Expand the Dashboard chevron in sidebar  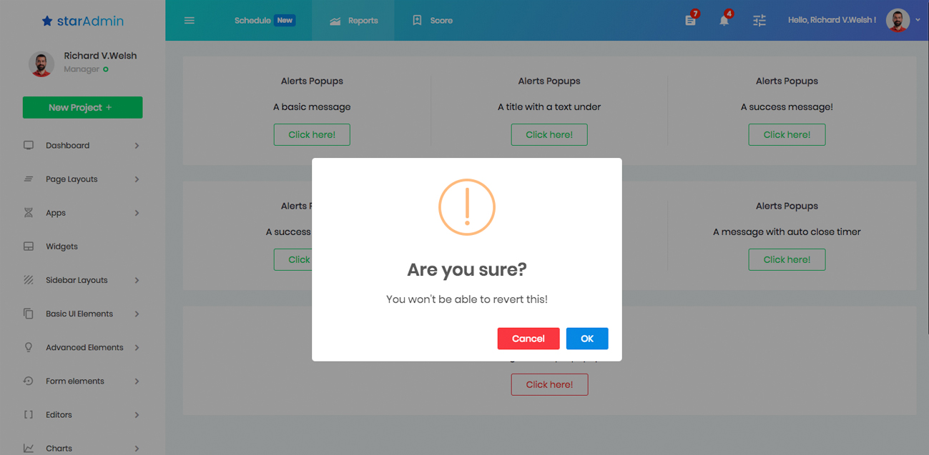click(137, 146)
